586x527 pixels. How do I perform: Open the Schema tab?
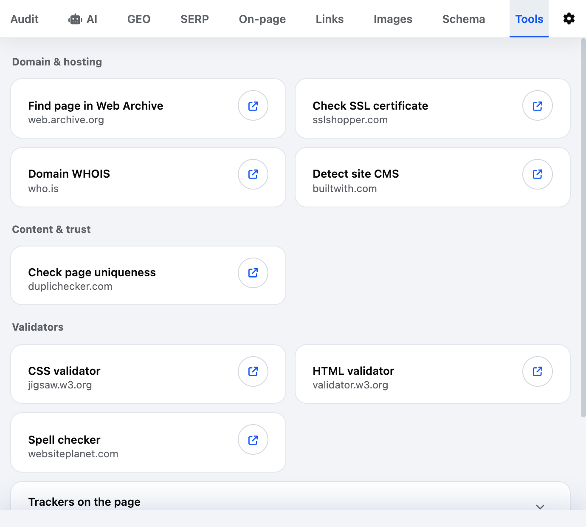coord(464,19)
